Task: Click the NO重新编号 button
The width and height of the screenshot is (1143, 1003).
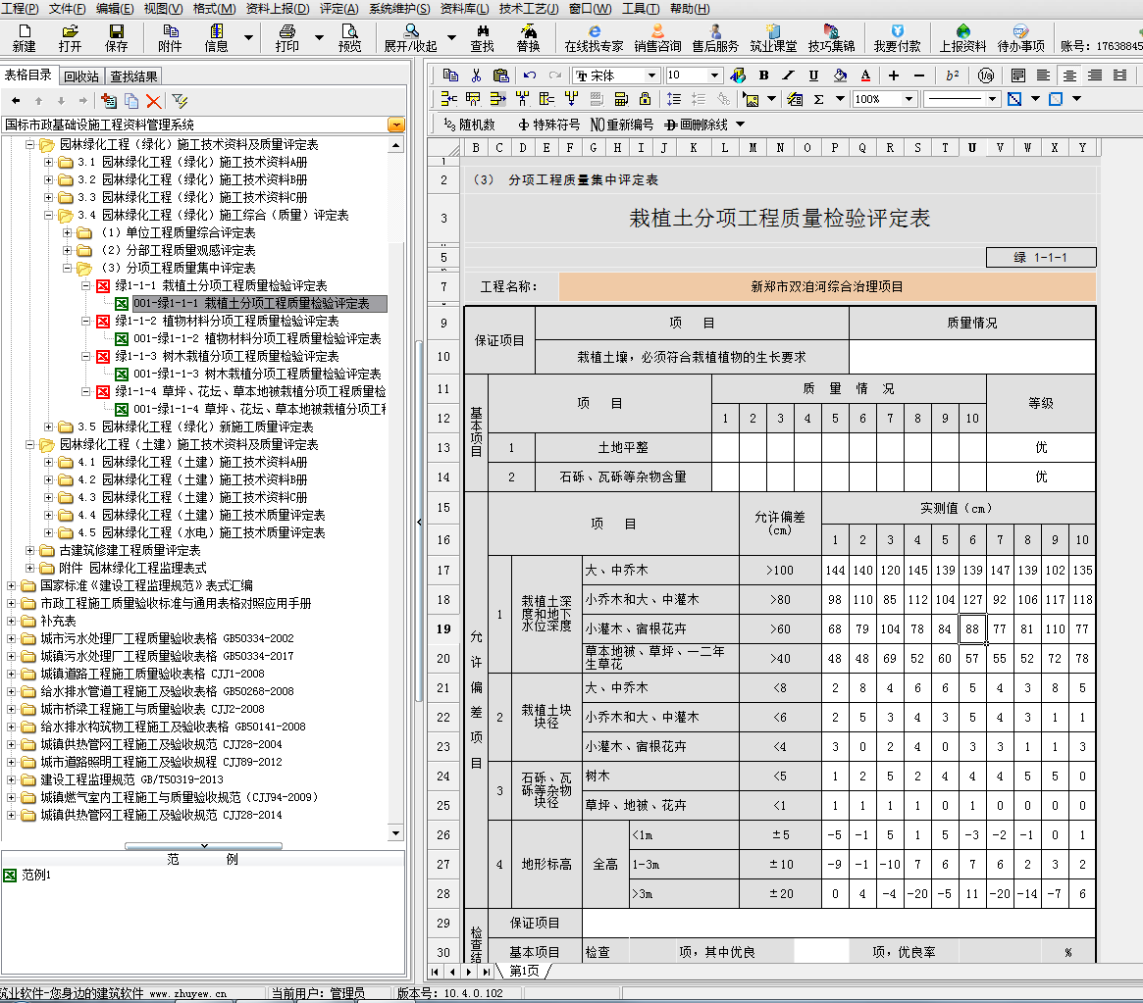Action: pos(621,125)
